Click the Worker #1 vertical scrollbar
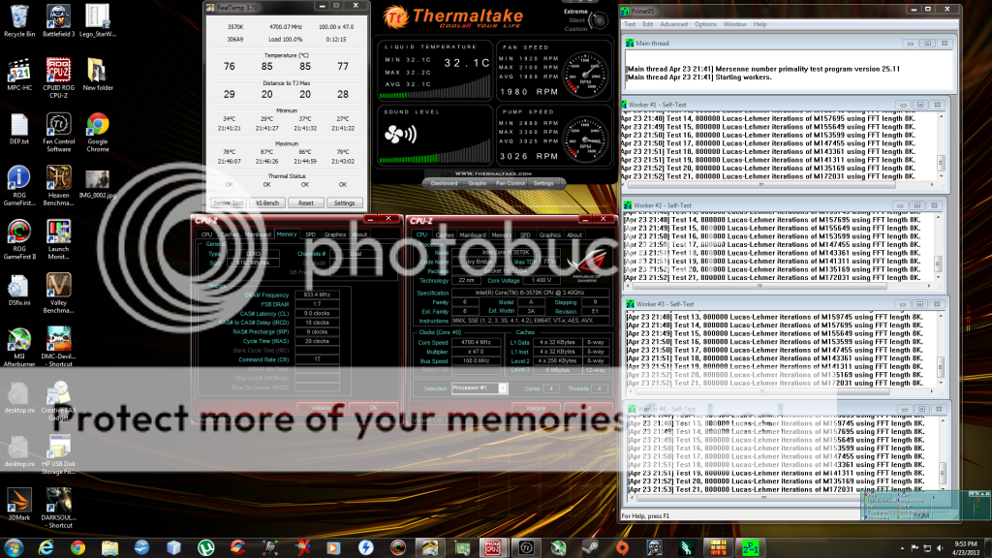Screen dimensions: 992x558 point(941,147)
